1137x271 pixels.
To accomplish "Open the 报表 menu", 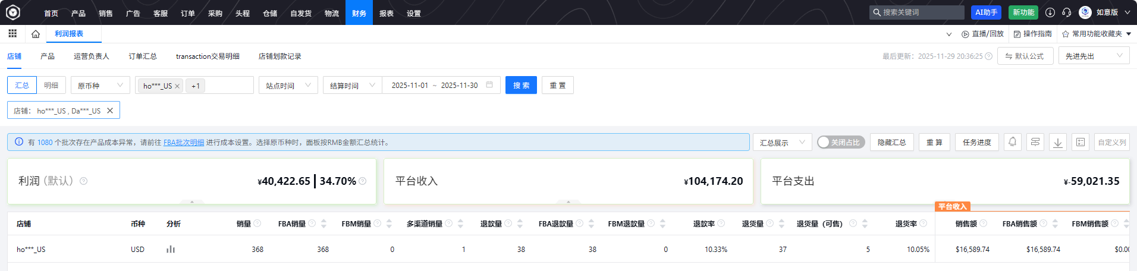I will pos(387,12).
